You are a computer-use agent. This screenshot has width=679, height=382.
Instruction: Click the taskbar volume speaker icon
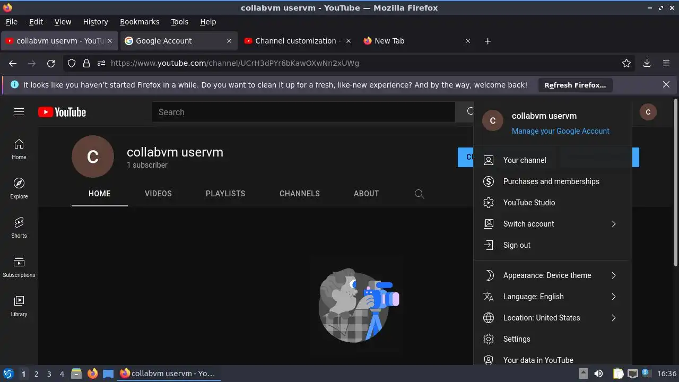pos(598,374)
